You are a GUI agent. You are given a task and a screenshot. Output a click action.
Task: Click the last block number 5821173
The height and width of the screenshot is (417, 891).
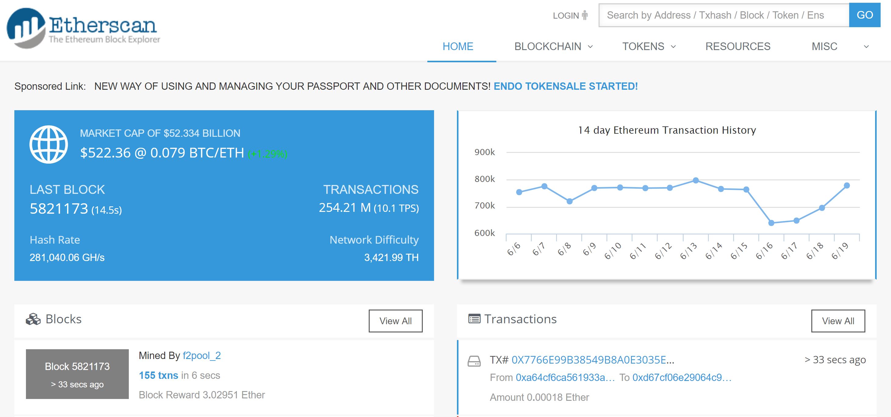click(59, 209)
